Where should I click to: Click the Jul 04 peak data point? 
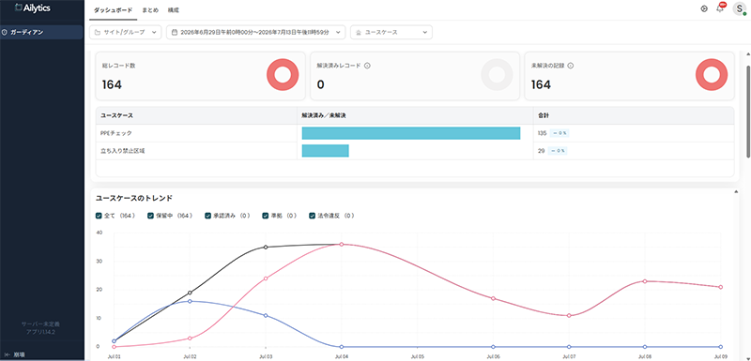click(x=341, y=244)
